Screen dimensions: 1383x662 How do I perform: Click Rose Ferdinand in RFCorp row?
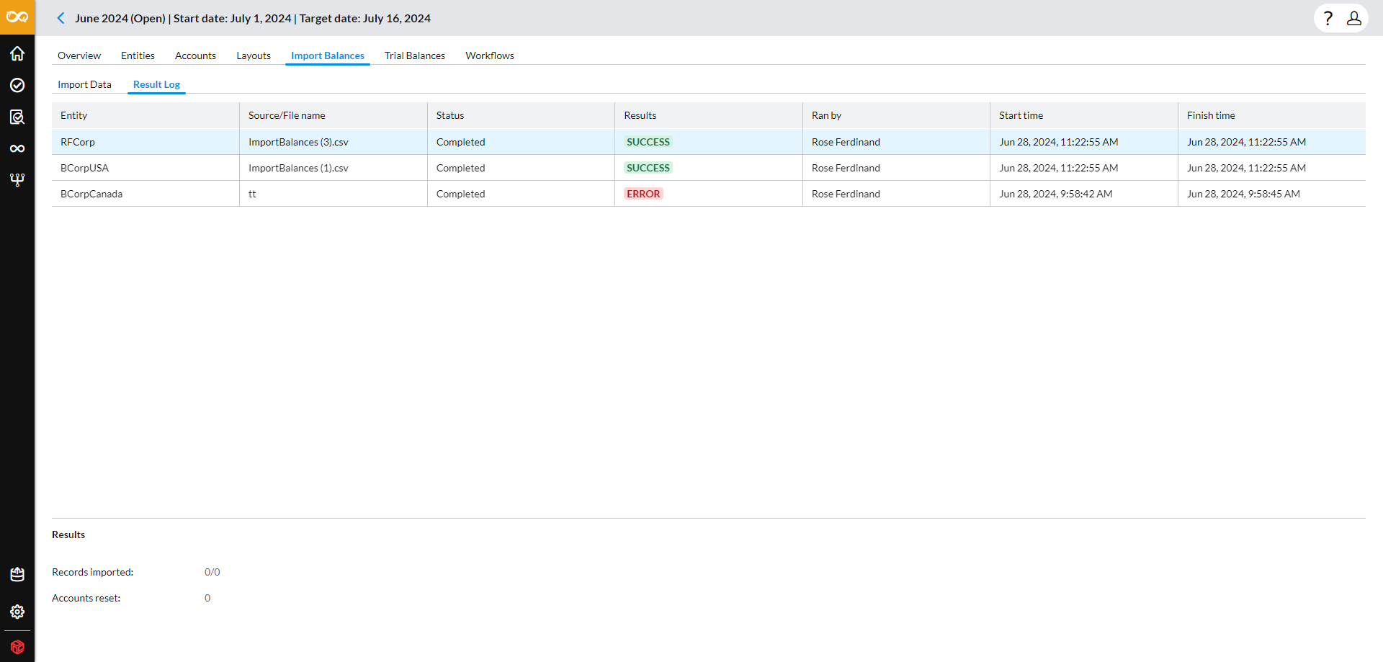846,142
